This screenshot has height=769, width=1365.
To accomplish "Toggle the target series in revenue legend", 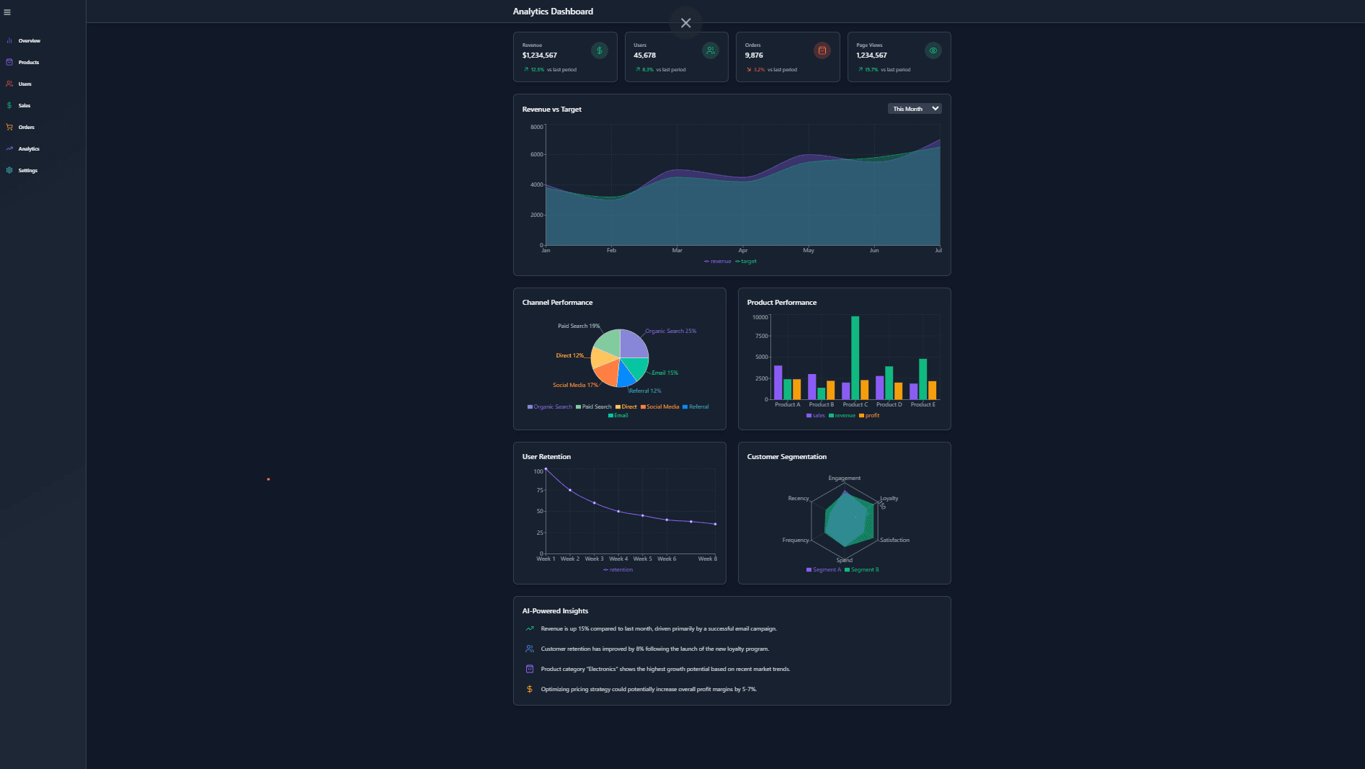I will tap(747, 262).
